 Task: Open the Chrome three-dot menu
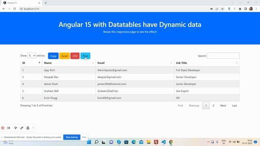256,9
